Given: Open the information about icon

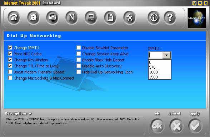Looking at the screenshot, I should (154, 17).
